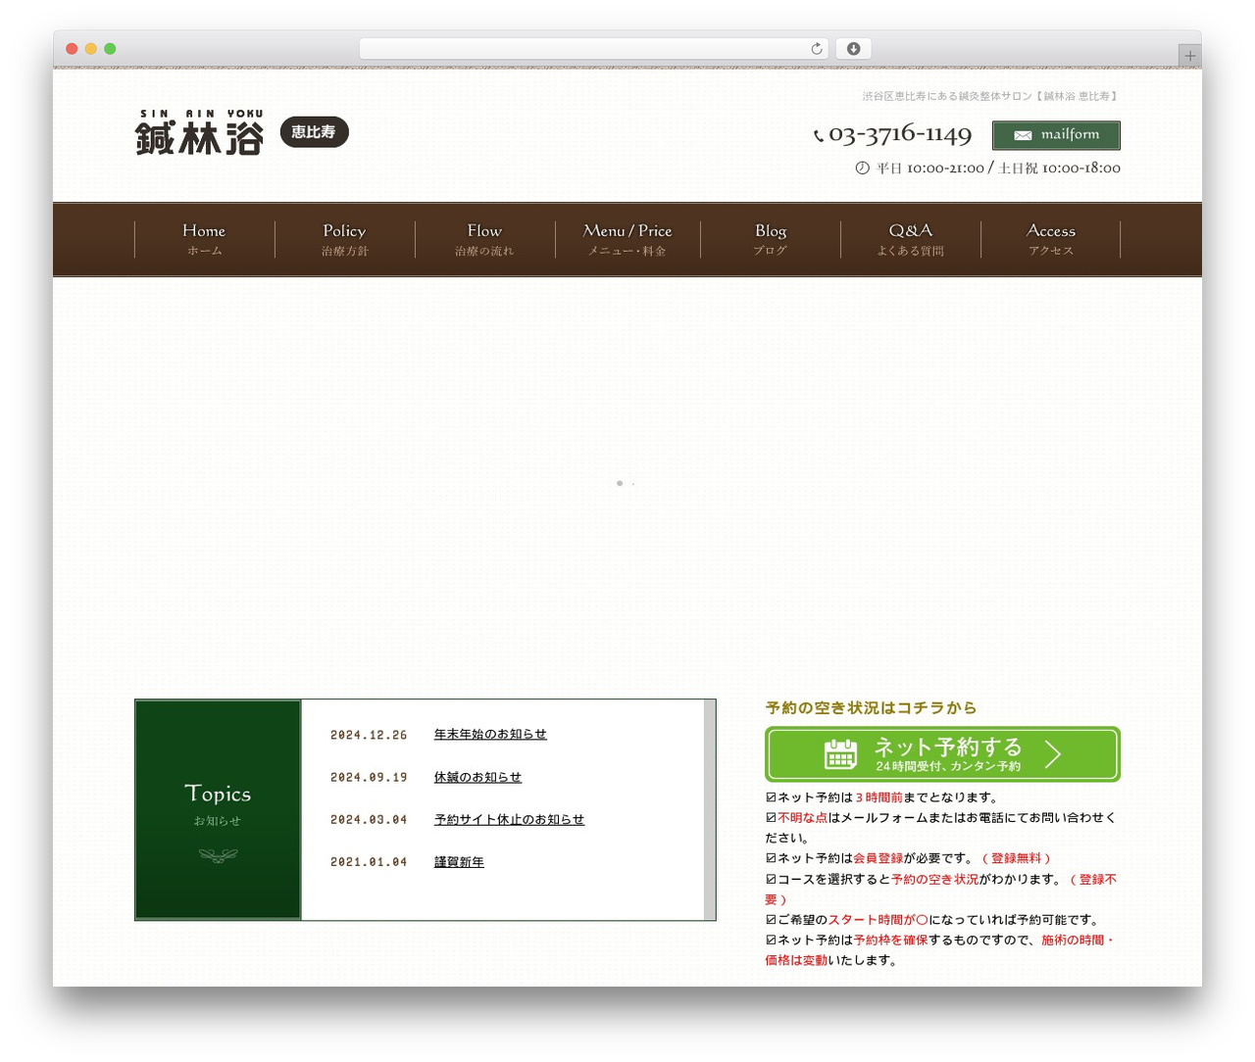Click the Topics list scrollbar
This screenshot has height=1062, width=1255.
coord(710,810)
